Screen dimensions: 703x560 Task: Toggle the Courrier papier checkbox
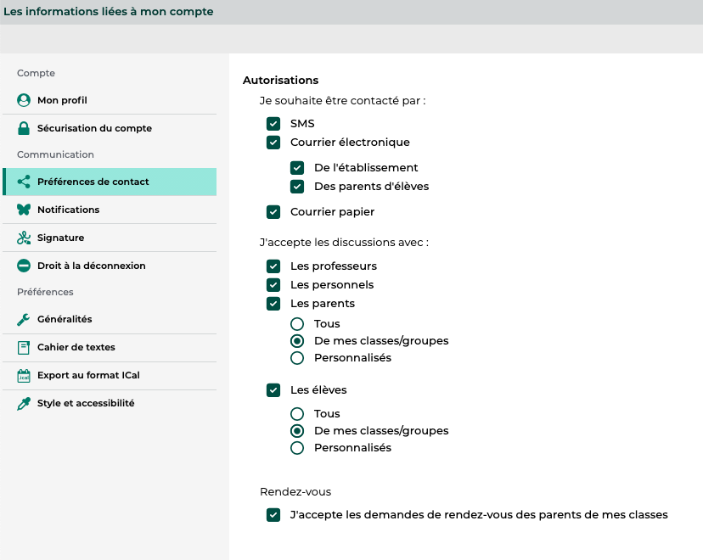(x=273, y=212)
